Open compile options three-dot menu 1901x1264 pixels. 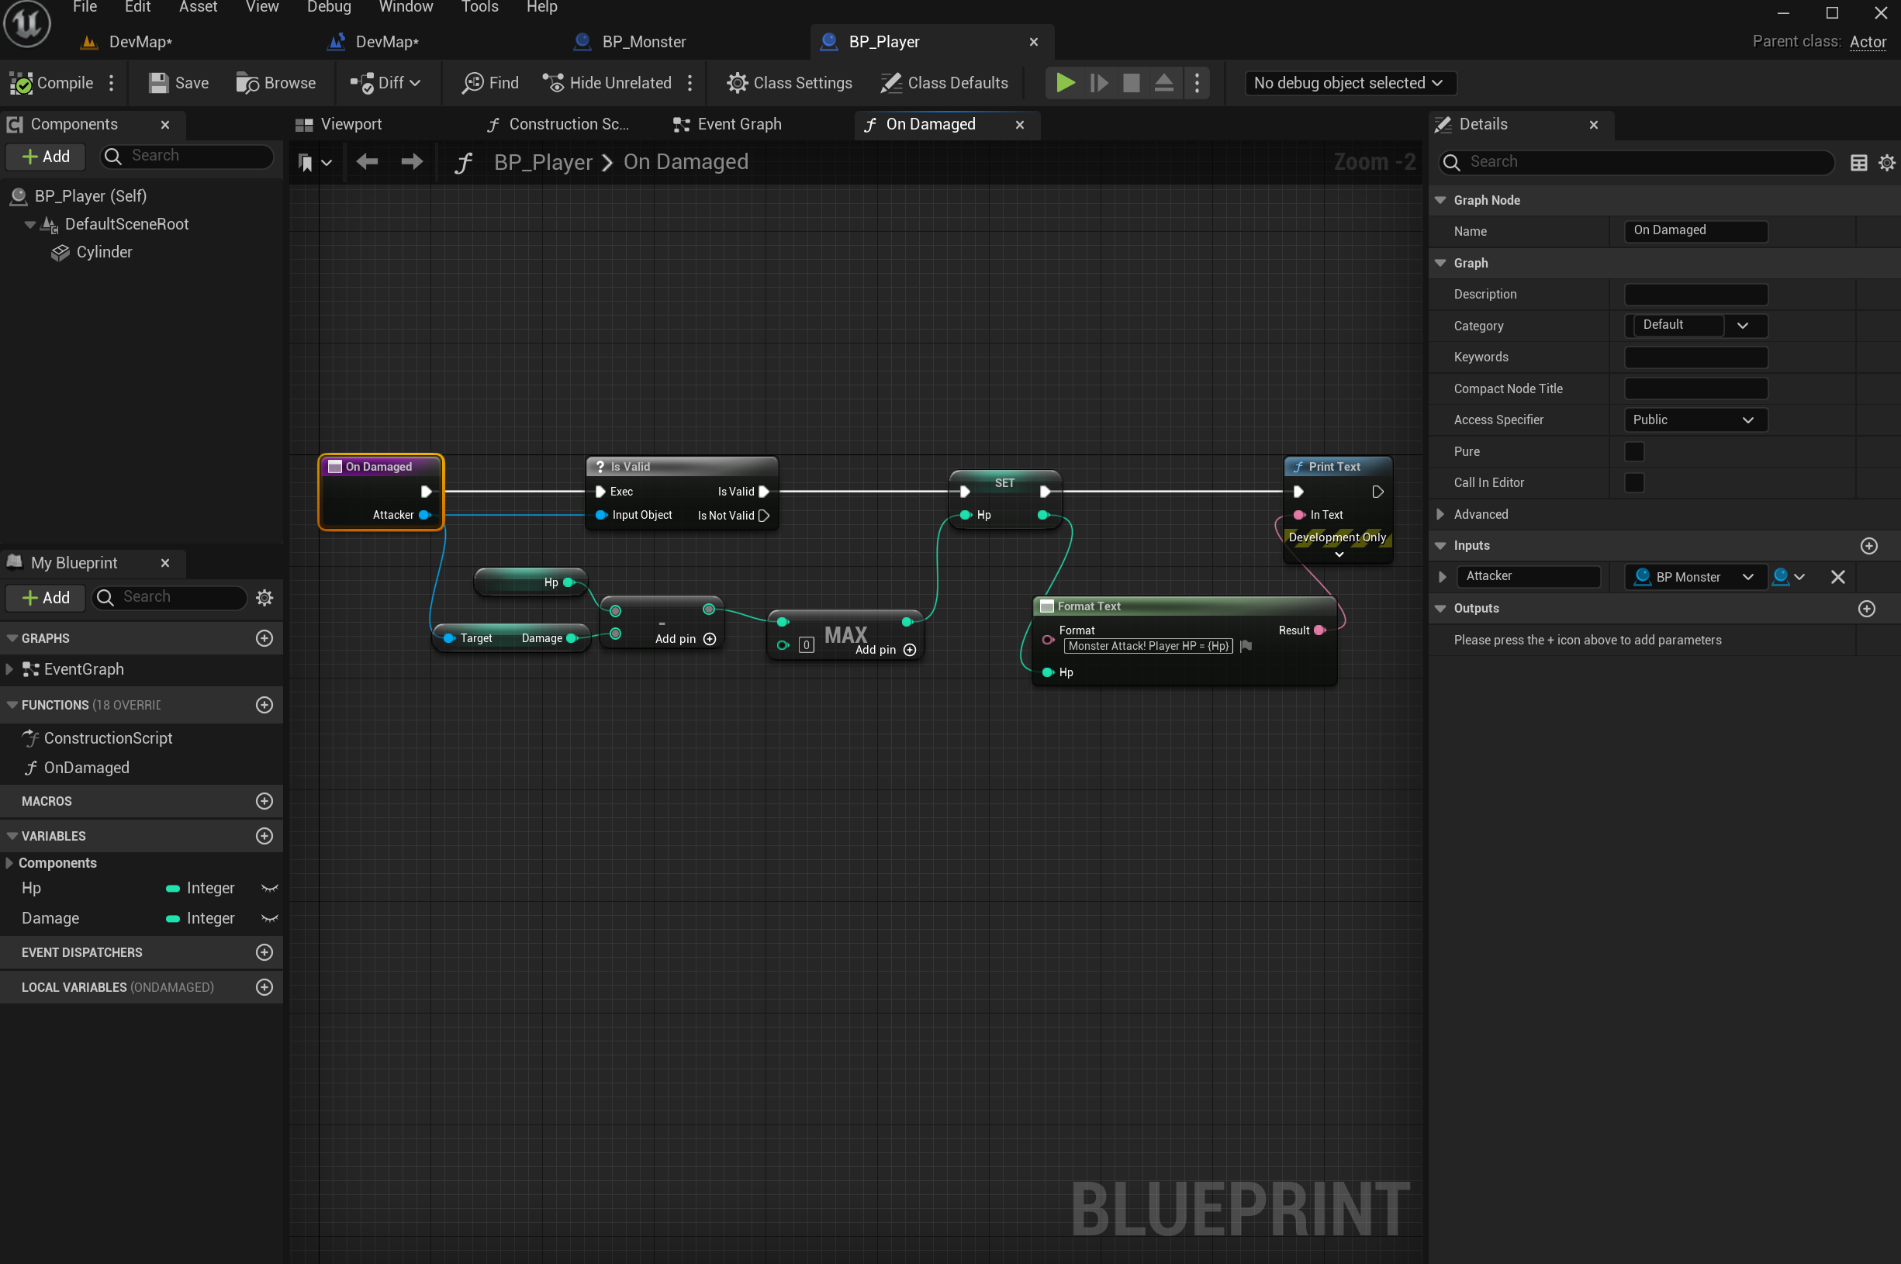coord(111,83)
